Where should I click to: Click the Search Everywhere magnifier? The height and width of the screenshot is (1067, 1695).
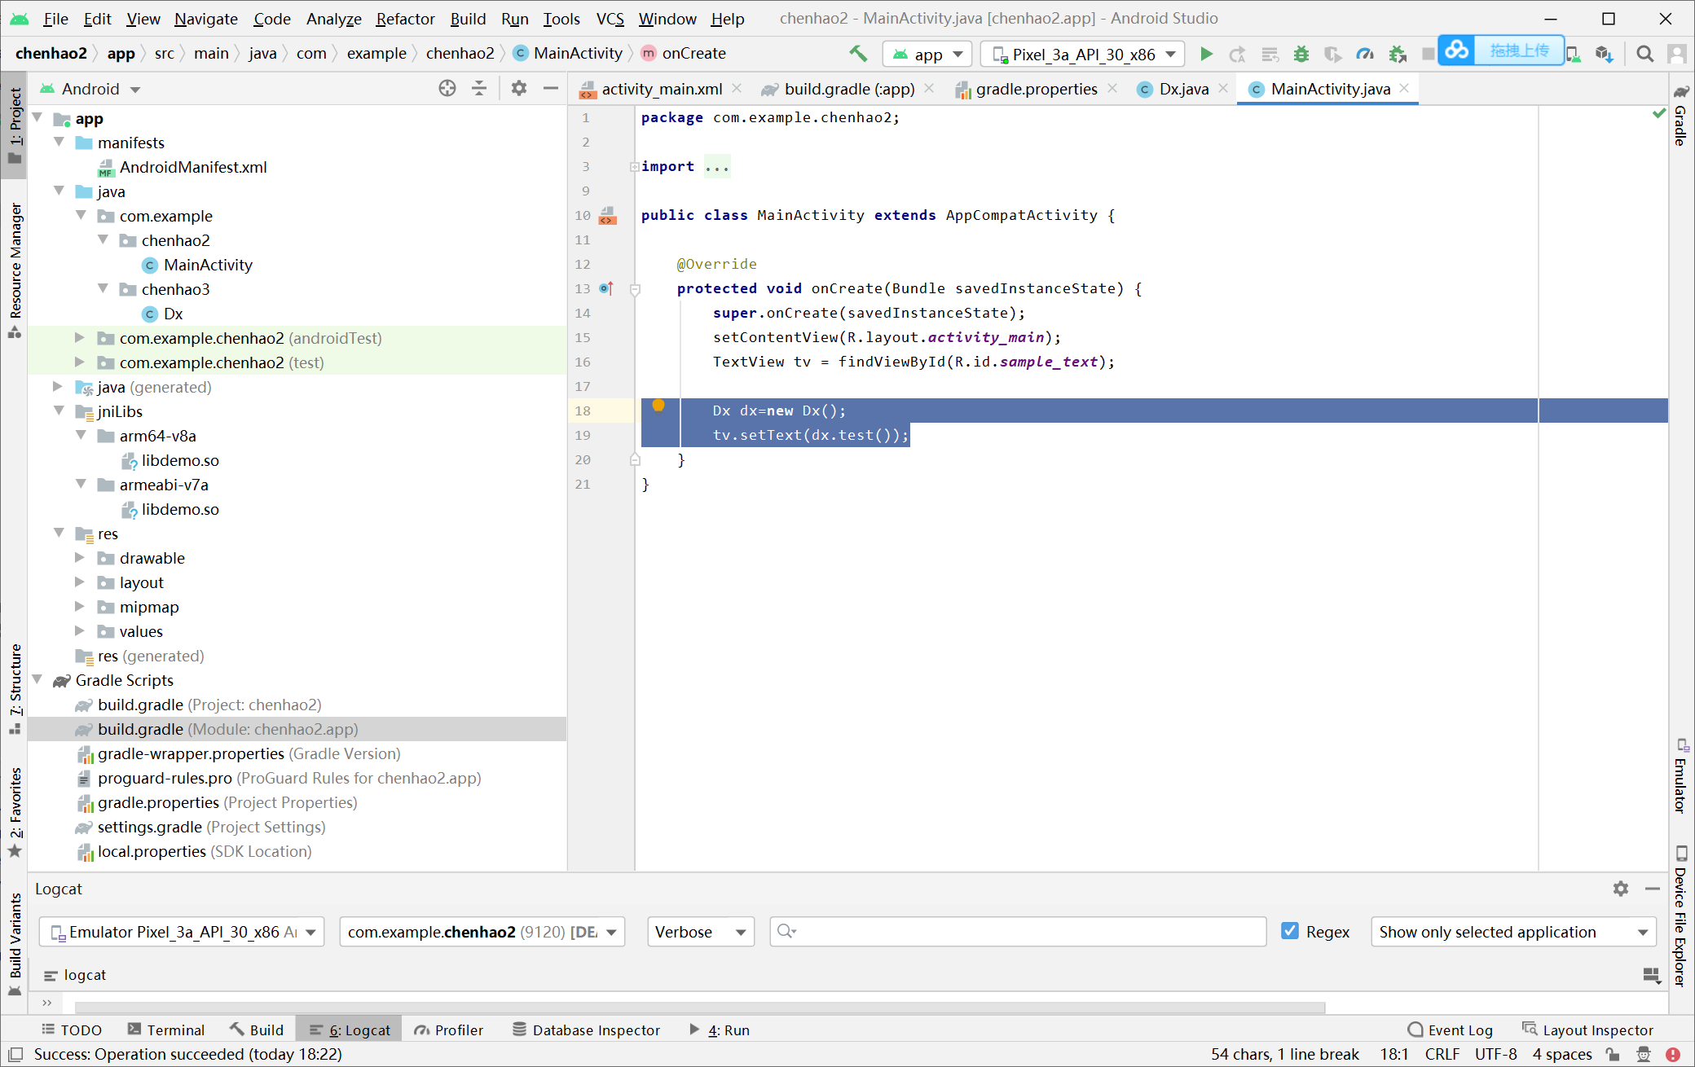coord(1644,54)
